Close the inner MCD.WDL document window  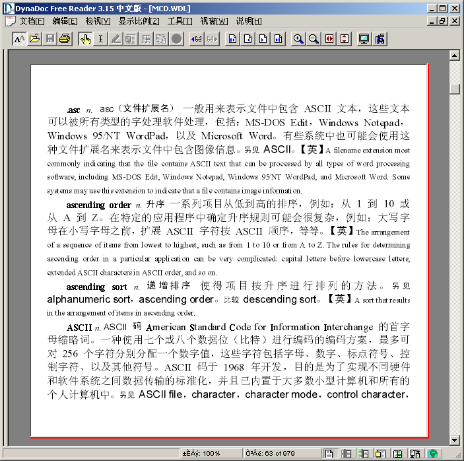coord(455,21)
